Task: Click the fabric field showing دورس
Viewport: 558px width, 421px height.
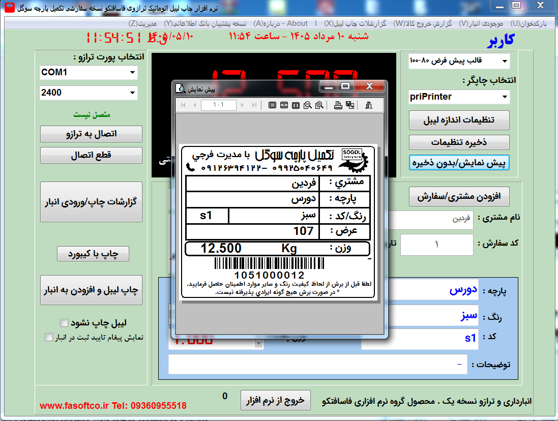Action: [x=433, y=289]
